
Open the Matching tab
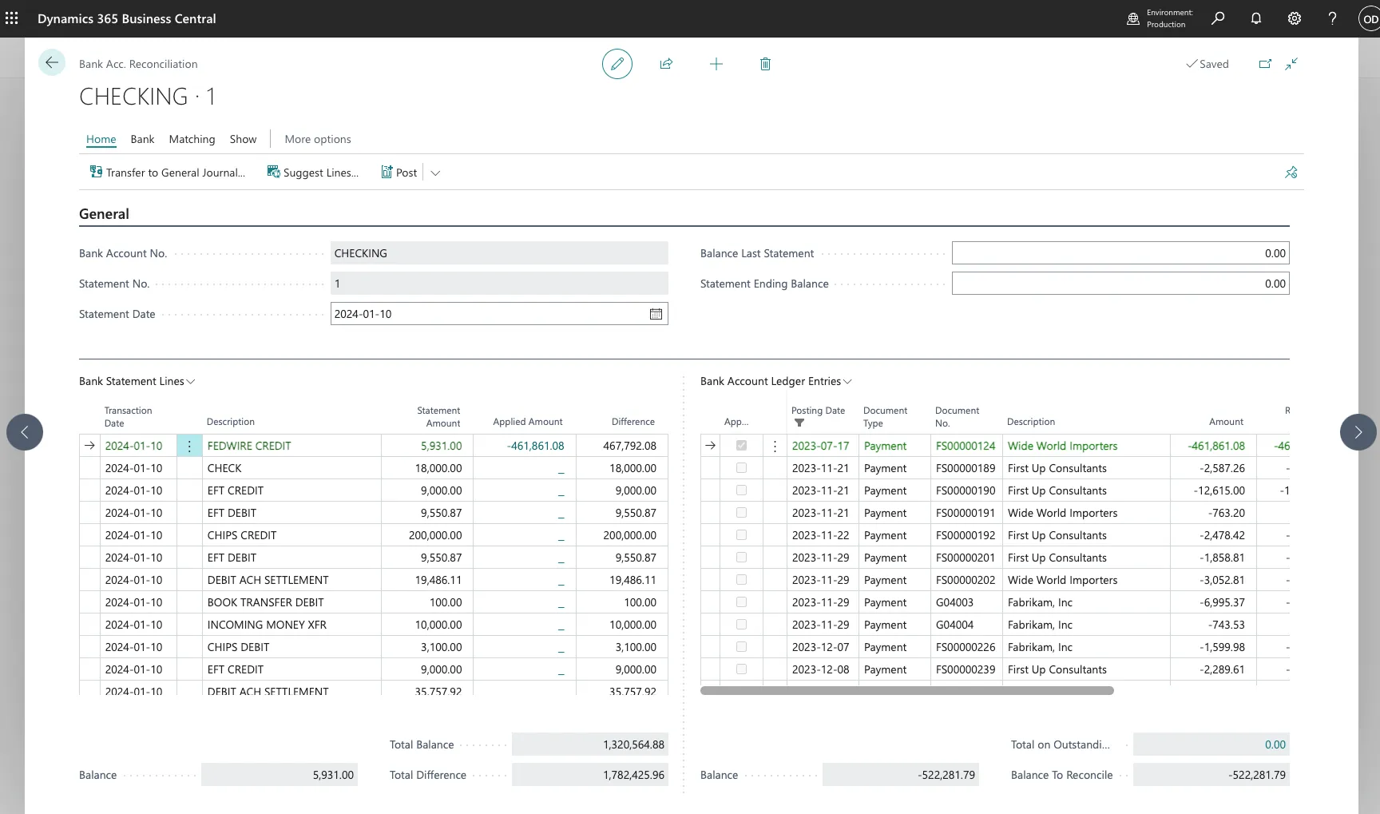[x=192, y=139]
